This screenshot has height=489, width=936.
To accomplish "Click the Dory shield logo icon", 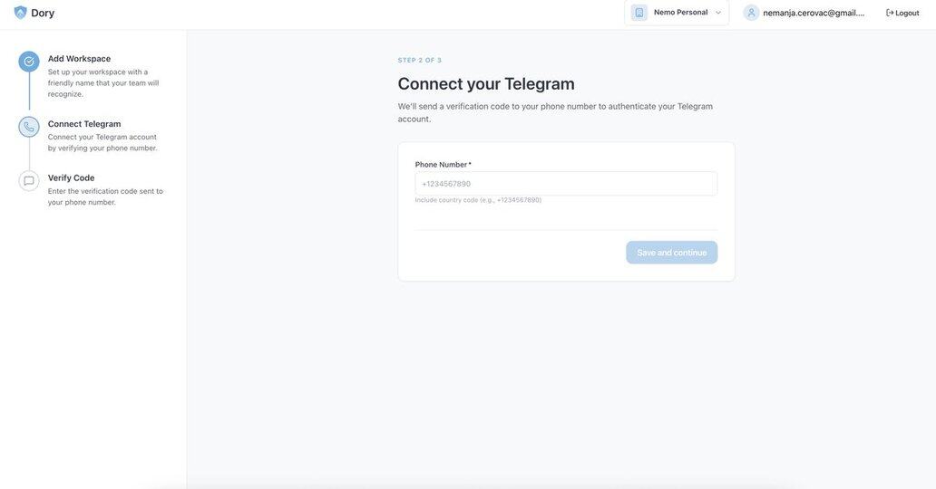I will point(20,13).
